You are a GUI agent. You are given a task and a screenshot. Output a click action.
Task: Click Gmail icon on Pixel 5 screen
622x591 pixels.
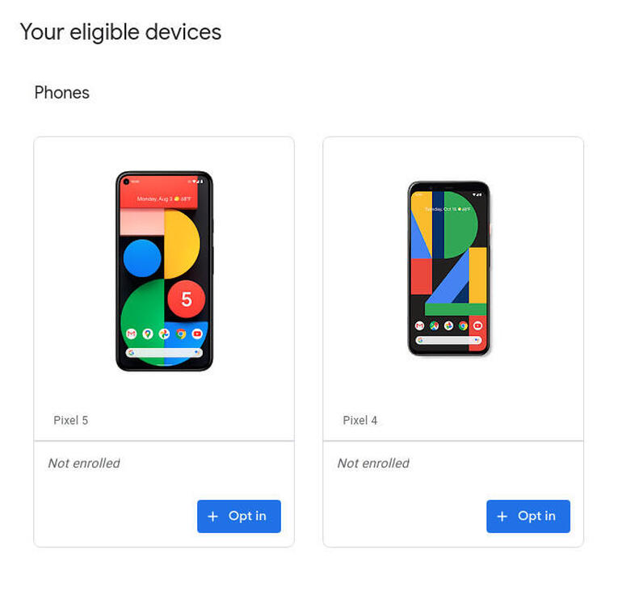tap(132, 333)
